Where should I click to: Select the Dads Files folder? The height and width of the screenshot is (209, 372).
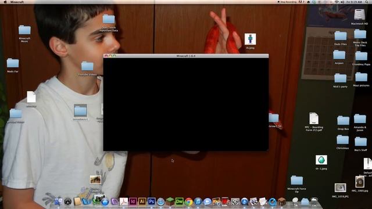pos(341,36)
